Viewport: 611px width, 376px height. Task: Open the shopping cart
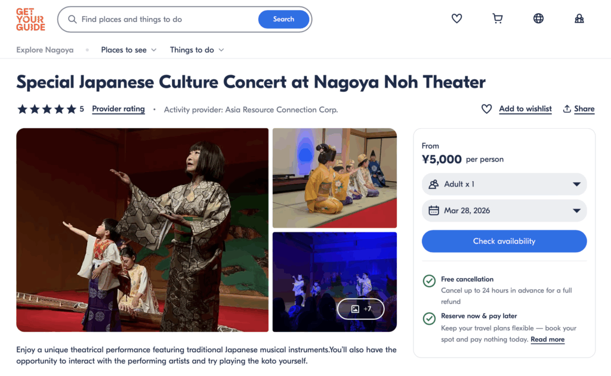[498, 19]
